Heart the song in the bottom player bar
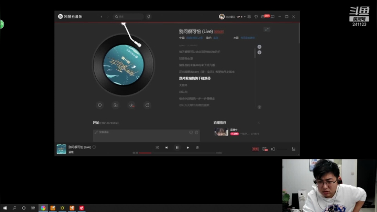Image resolution: width=377 pixels, height=212 pixels. click(94, 147)
